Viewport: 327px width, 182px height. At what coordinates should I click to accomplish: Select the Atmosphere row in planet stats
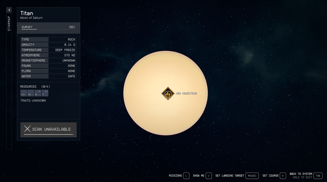[48, 55]
